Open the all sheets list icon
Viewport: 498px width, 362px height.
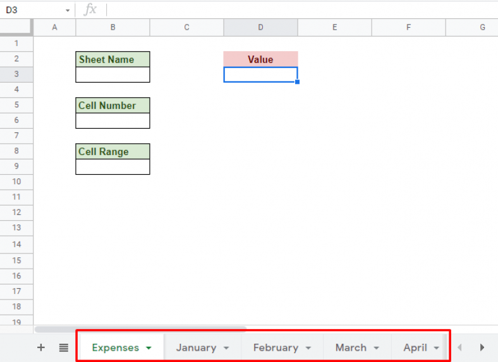[64, 347]
